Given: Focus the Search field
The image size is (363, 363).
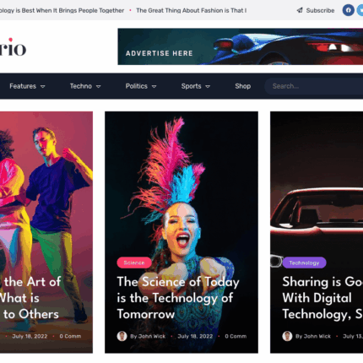Looking at the screenshot, I should point(313,86).
